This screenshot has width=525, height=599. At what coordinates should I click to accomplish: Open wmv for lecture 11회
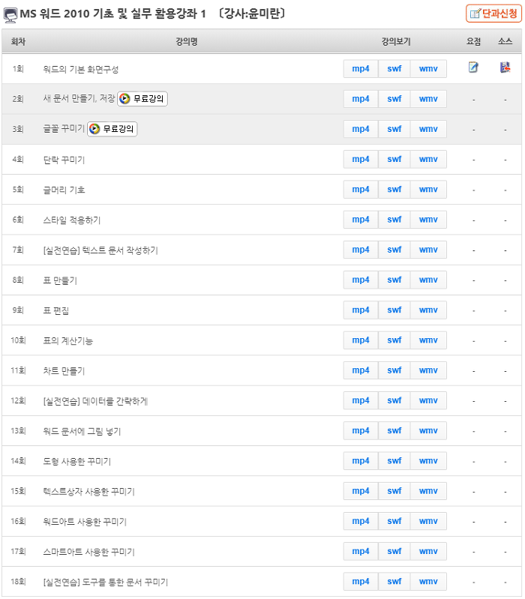(428, 370)
